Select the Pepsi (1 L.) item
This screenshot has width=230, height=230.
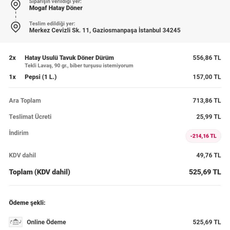click(40, 77)
